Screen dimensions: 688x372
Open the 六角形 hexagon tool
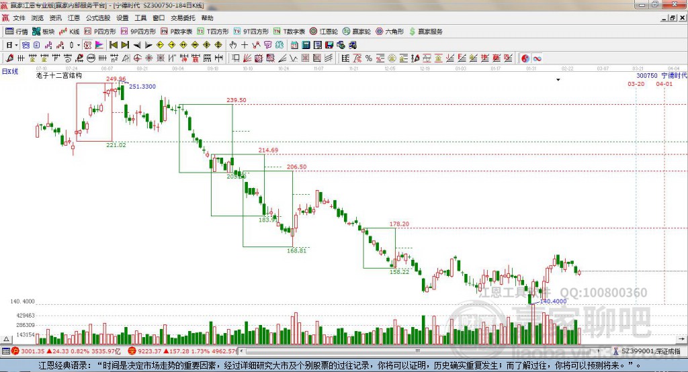point(390,32)
